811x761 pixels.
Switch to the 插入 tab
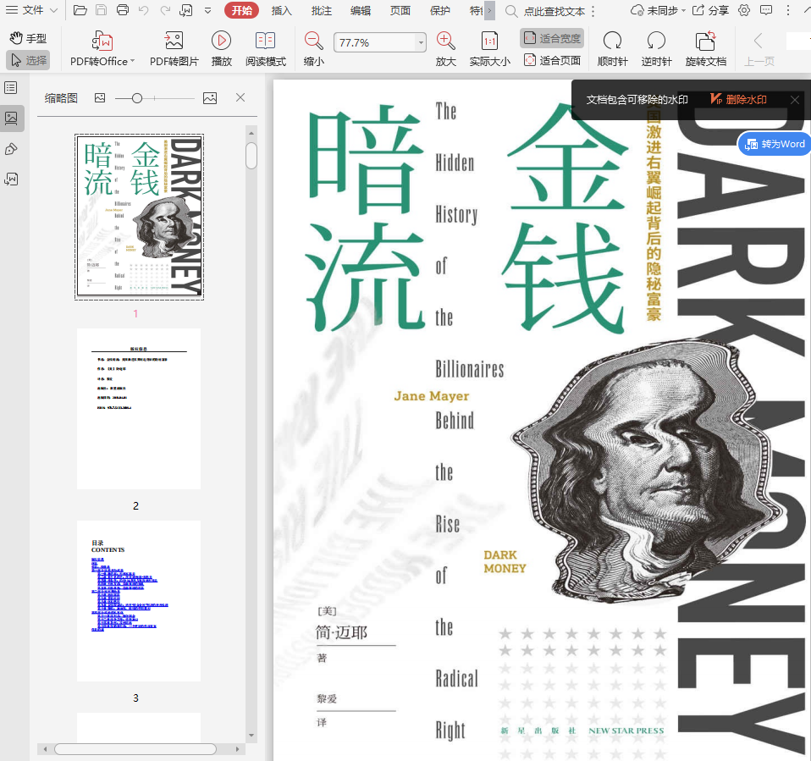point(282,10)
